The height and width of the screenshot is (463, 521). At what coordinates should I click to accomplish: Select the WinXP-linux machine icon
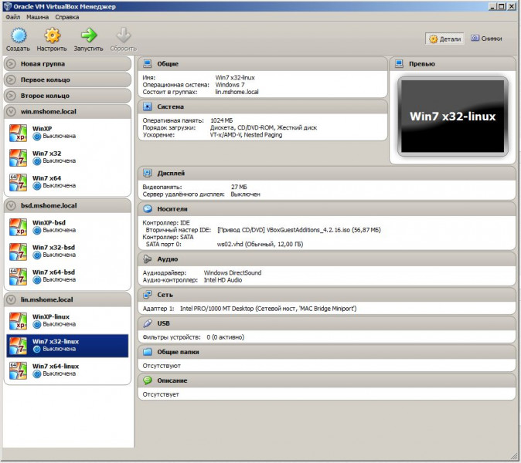tap(18, 321)
